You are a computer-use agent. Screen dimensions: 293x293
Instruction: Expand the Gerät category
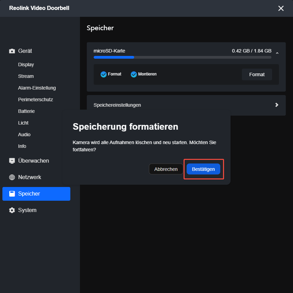(x=25, y=51)
